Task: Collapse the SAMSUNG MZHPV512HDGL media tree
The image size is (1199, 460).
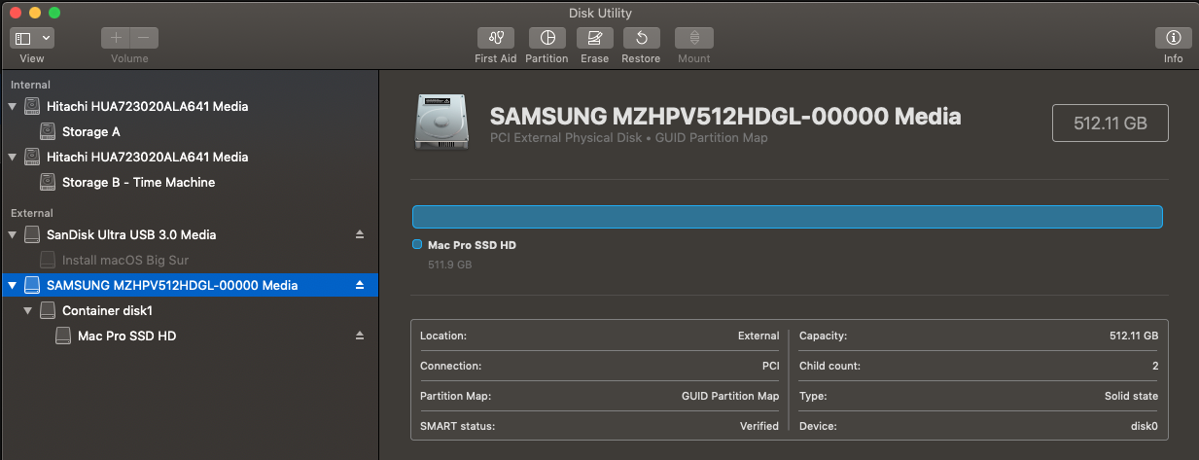Action: tap(12, 285)
